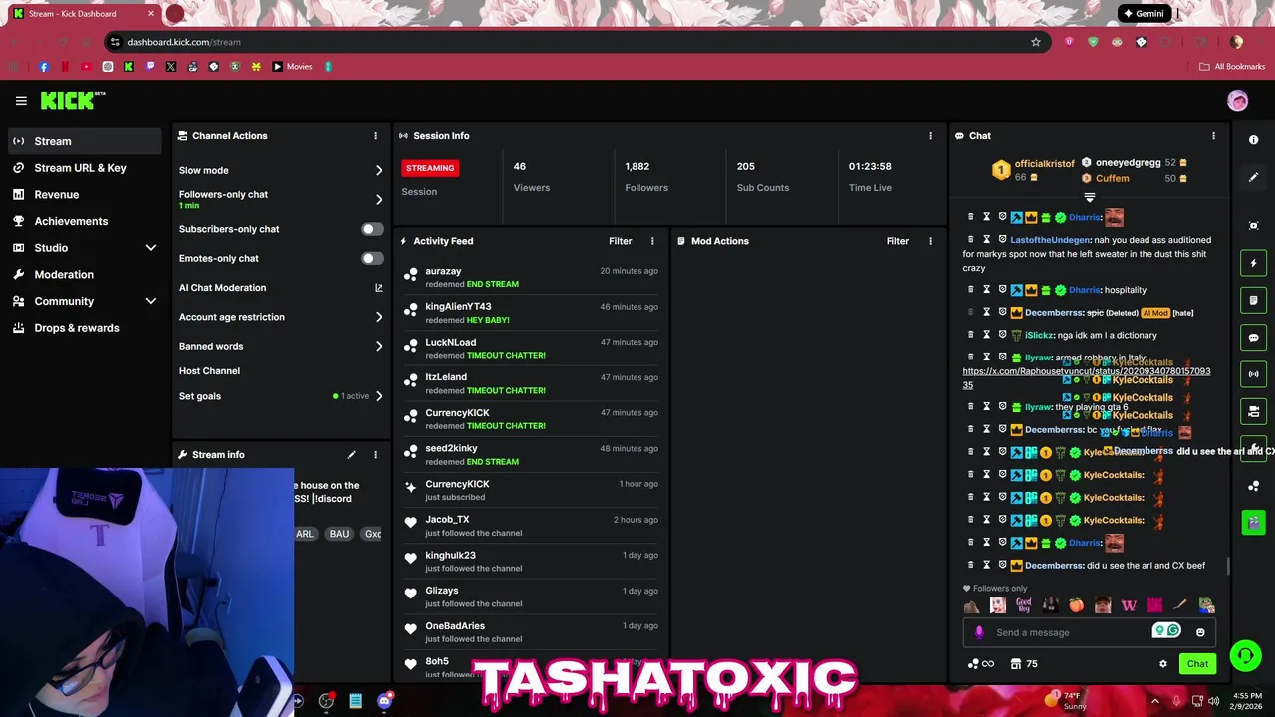1275x717 pixels.
Task: Open Session Info three-dot menu
Action: point(931,136)
